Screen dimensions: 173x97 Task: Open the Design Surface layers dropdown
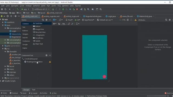pyautogui.click(x=55, y=20)
